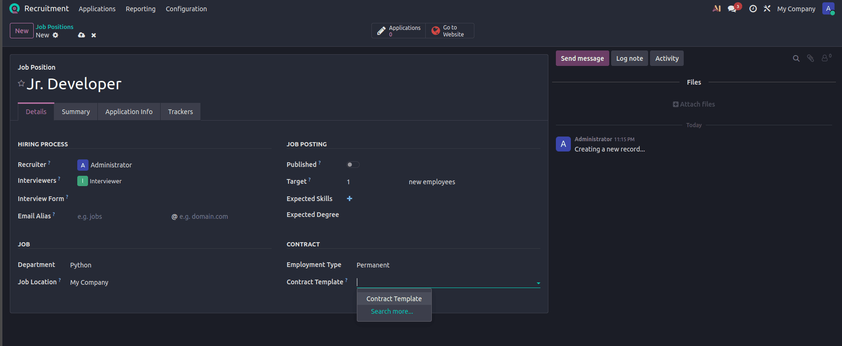Click the Email Alias name input field
Image resolution: width=842 pixels, height=346 pixels.
[x=123, y=216]
